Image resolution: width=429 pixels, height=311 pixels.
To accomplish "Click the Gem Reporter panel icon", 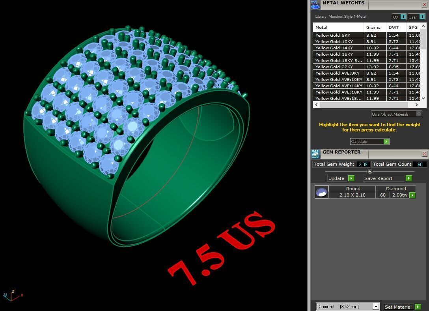I will tap(315, 154).
